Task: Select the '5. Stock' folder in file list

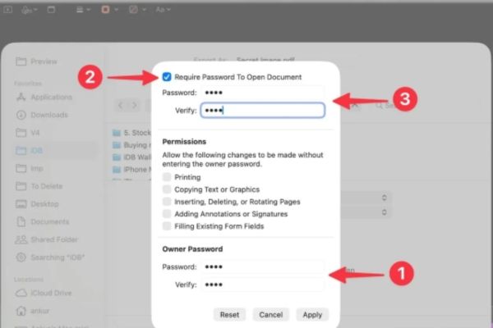Action: (x=132, y=133)
